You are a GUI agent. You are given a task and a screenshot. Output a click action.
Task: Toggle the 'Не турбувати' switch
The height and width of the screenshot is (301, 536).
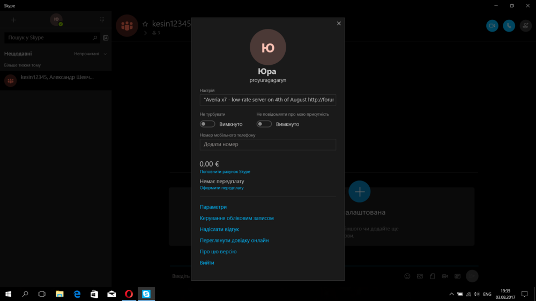[207, 124]
